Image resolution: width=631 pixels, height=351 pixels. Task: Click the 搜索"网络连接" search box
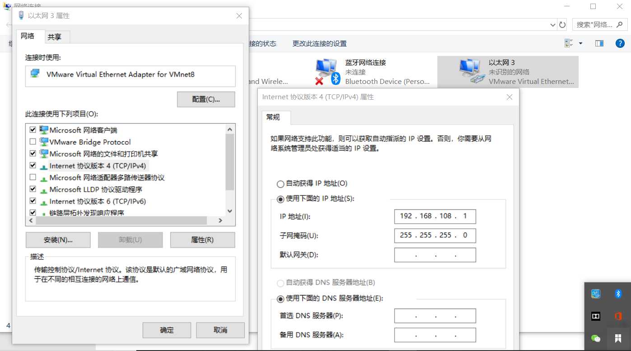[599, 24]
